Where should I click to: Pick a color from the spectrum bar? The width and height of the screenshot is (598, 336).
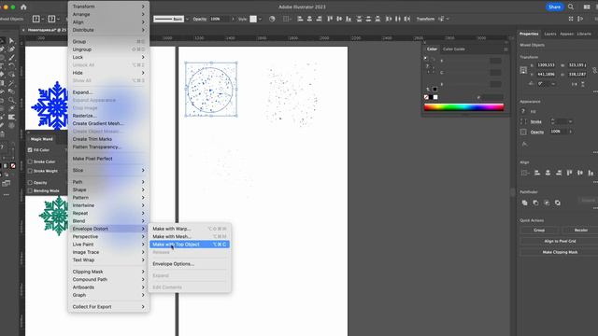click(x=463, y=107)
